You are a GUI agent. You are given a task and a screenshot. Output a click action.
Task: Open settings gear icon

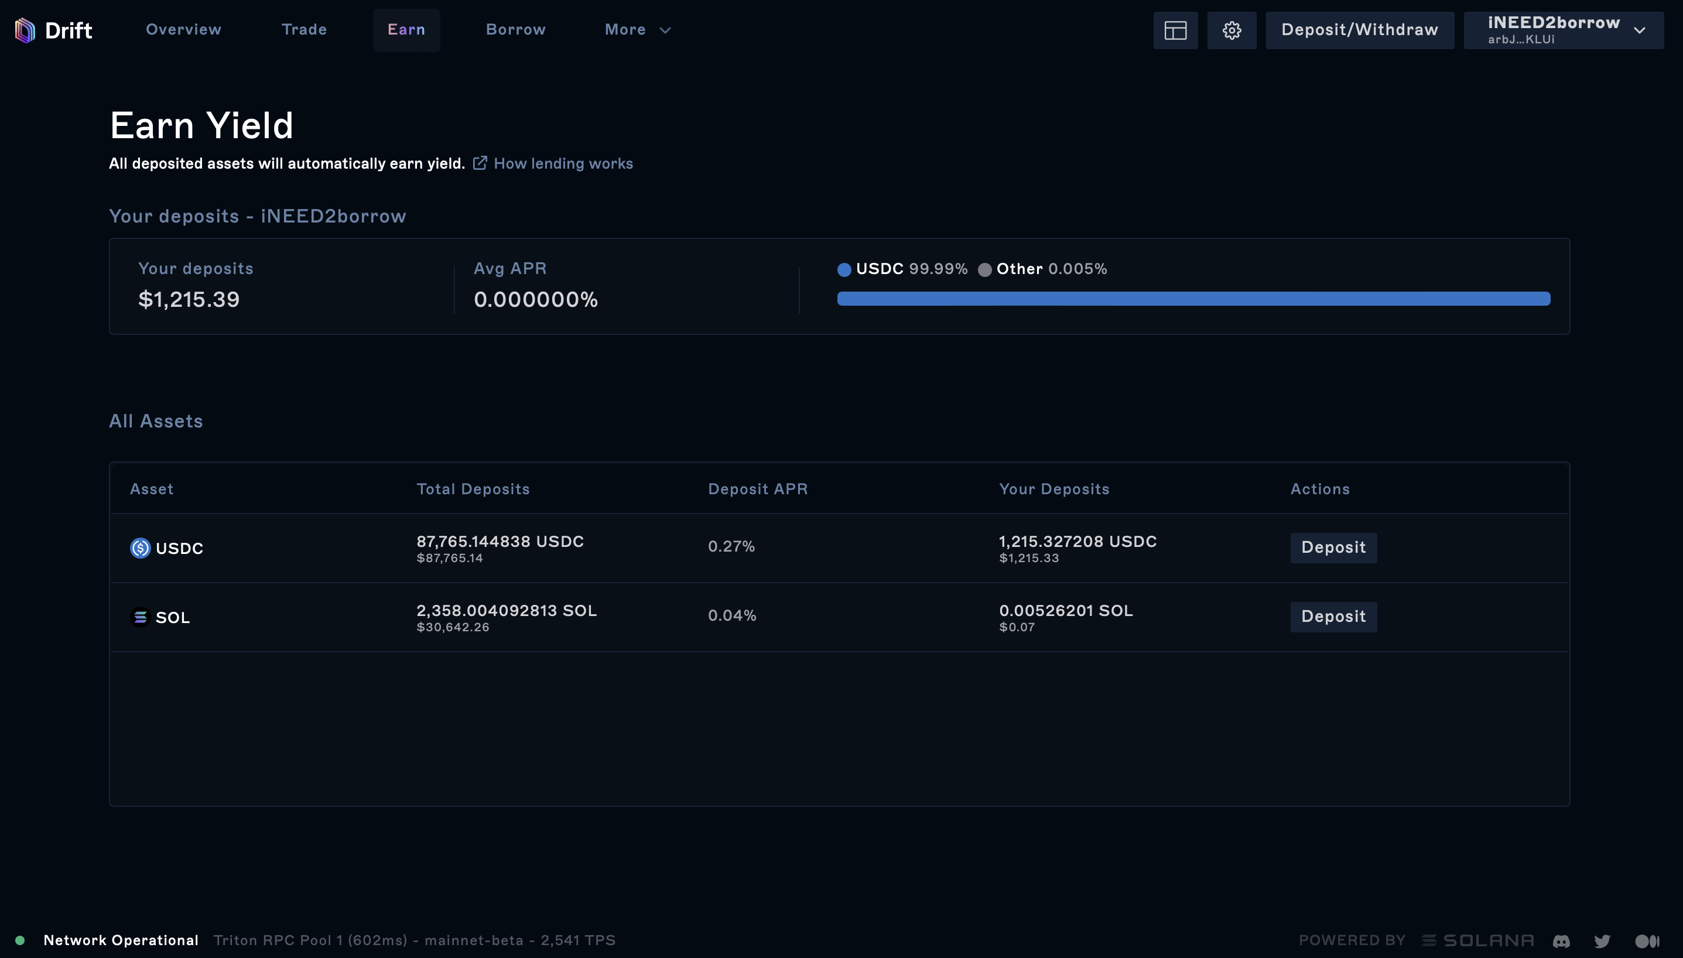(1232, 30)
